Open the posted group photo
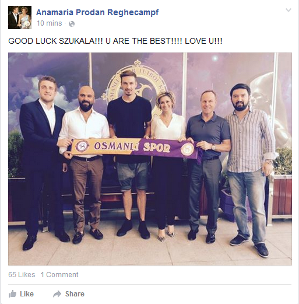 click(x=150, y=159)
